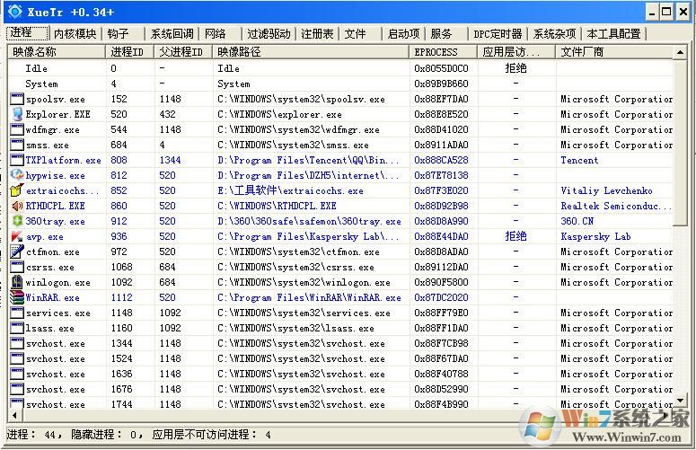
Task: Open the 系统回调 tab
Action: 172,34
